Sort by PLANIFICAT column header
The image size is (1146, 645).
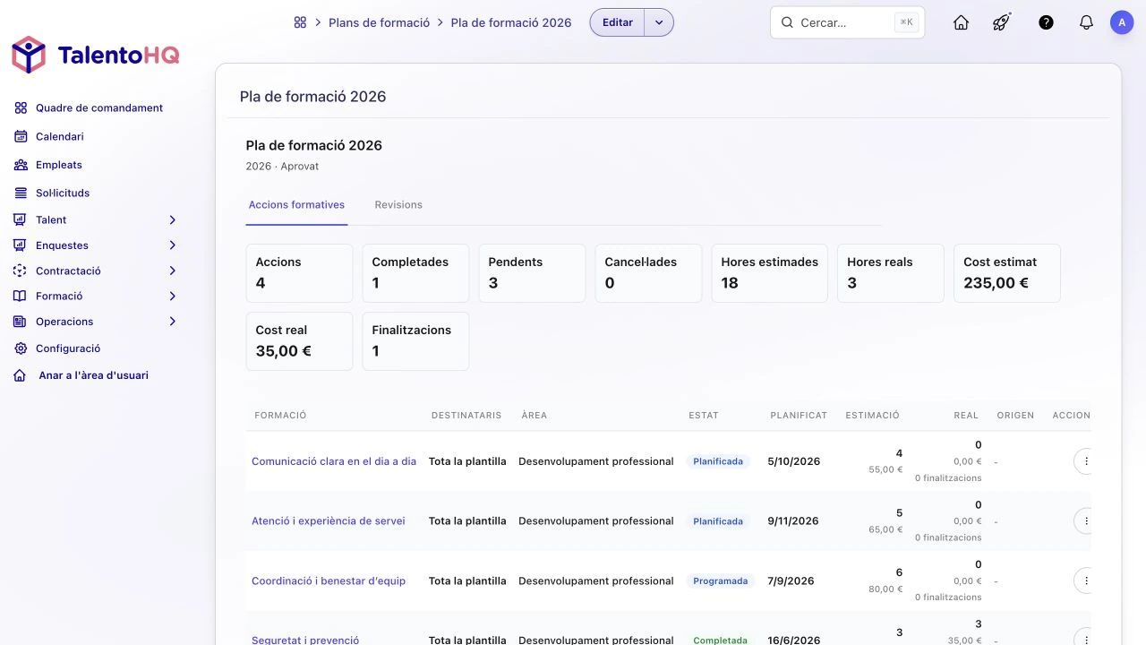click(799, 416)
